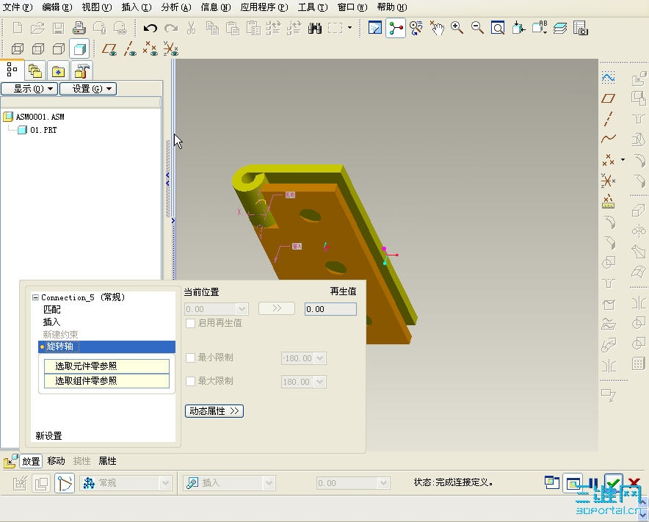
Task: Select the 匹配 constraint
Action: 51,309
